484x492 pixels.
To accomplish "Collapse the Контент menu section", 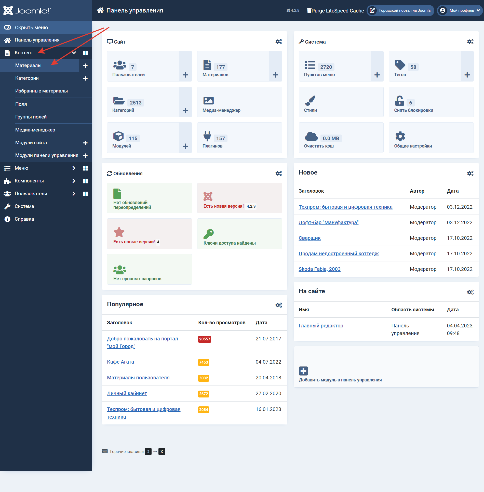I will [x=74, y=53].
